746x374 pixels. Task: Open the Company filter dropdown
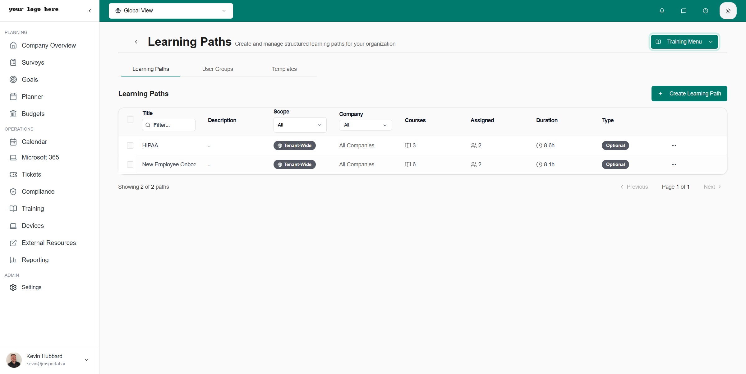[365, 125]
